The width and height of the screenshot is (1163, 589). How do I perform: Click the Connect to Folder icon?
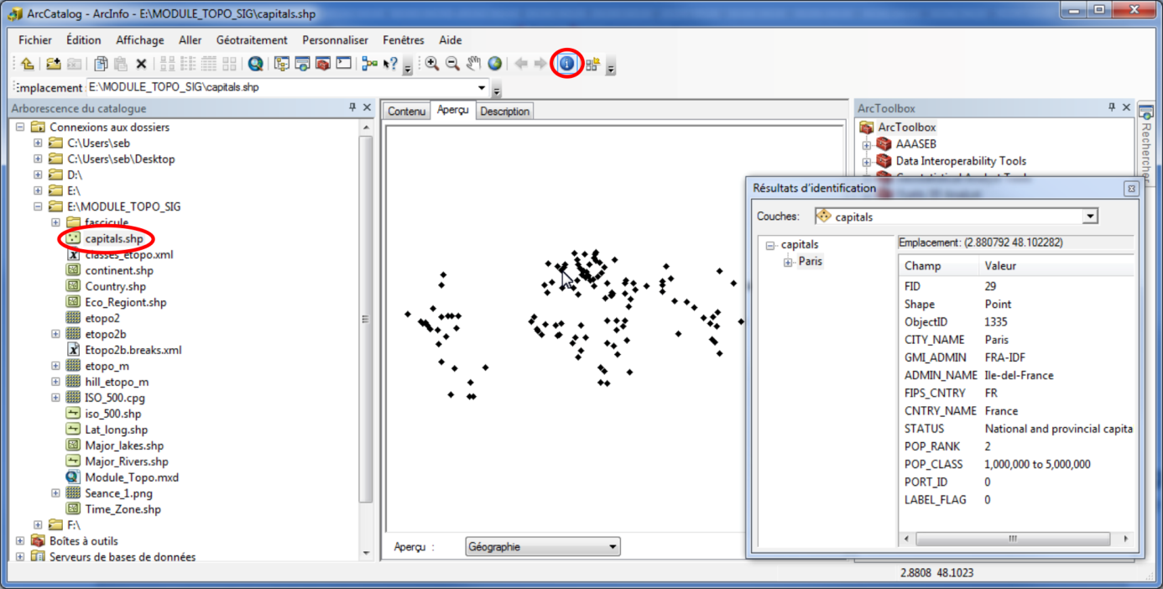(x=53, y=64)
